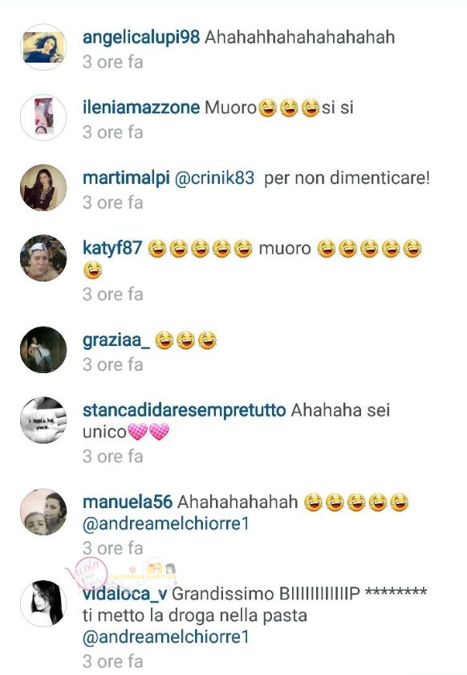Visit the manuela56 username link

(128, 502)
